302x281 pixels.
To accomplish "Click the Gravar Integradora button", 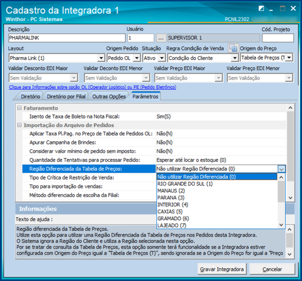I will tap(222, 269).
